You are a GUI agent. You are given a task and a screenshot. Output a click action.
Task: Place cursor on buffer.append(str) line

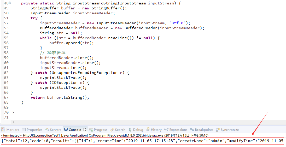72,43
